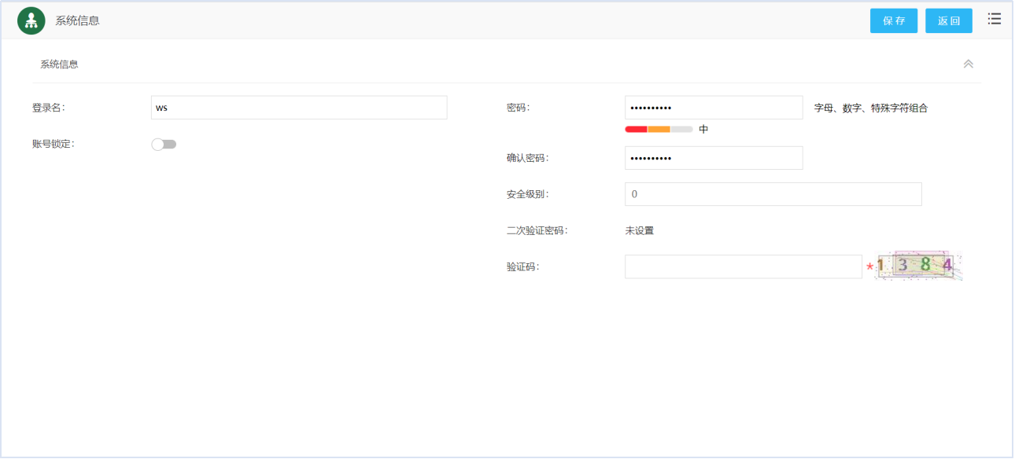Screen dimensions: 1015x459
Task: Click the 返回 return button
Action: (x=949, y=20)
